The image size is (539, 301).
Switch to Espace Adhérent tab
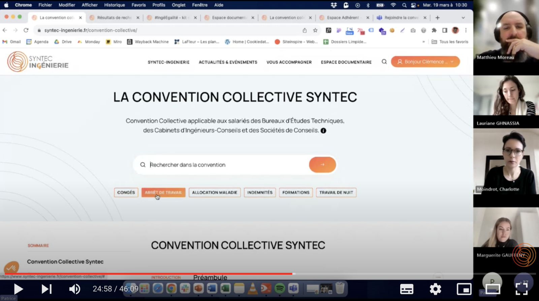coord(343,18)
